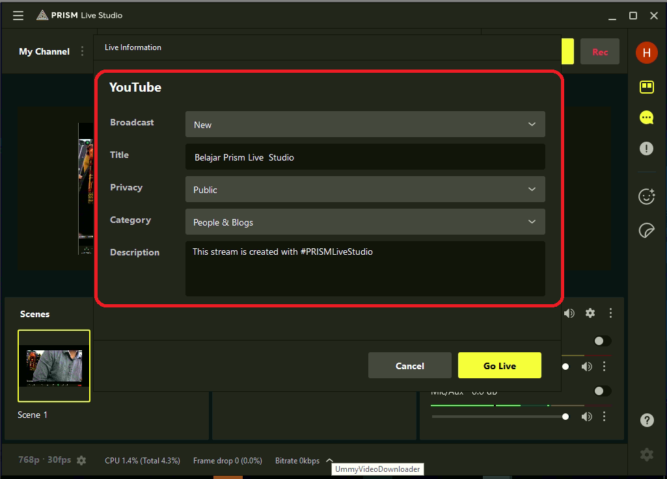This screenshot has width=667, height=479.
Task: Expand status bar with up chevron
Action: (329, 460)
